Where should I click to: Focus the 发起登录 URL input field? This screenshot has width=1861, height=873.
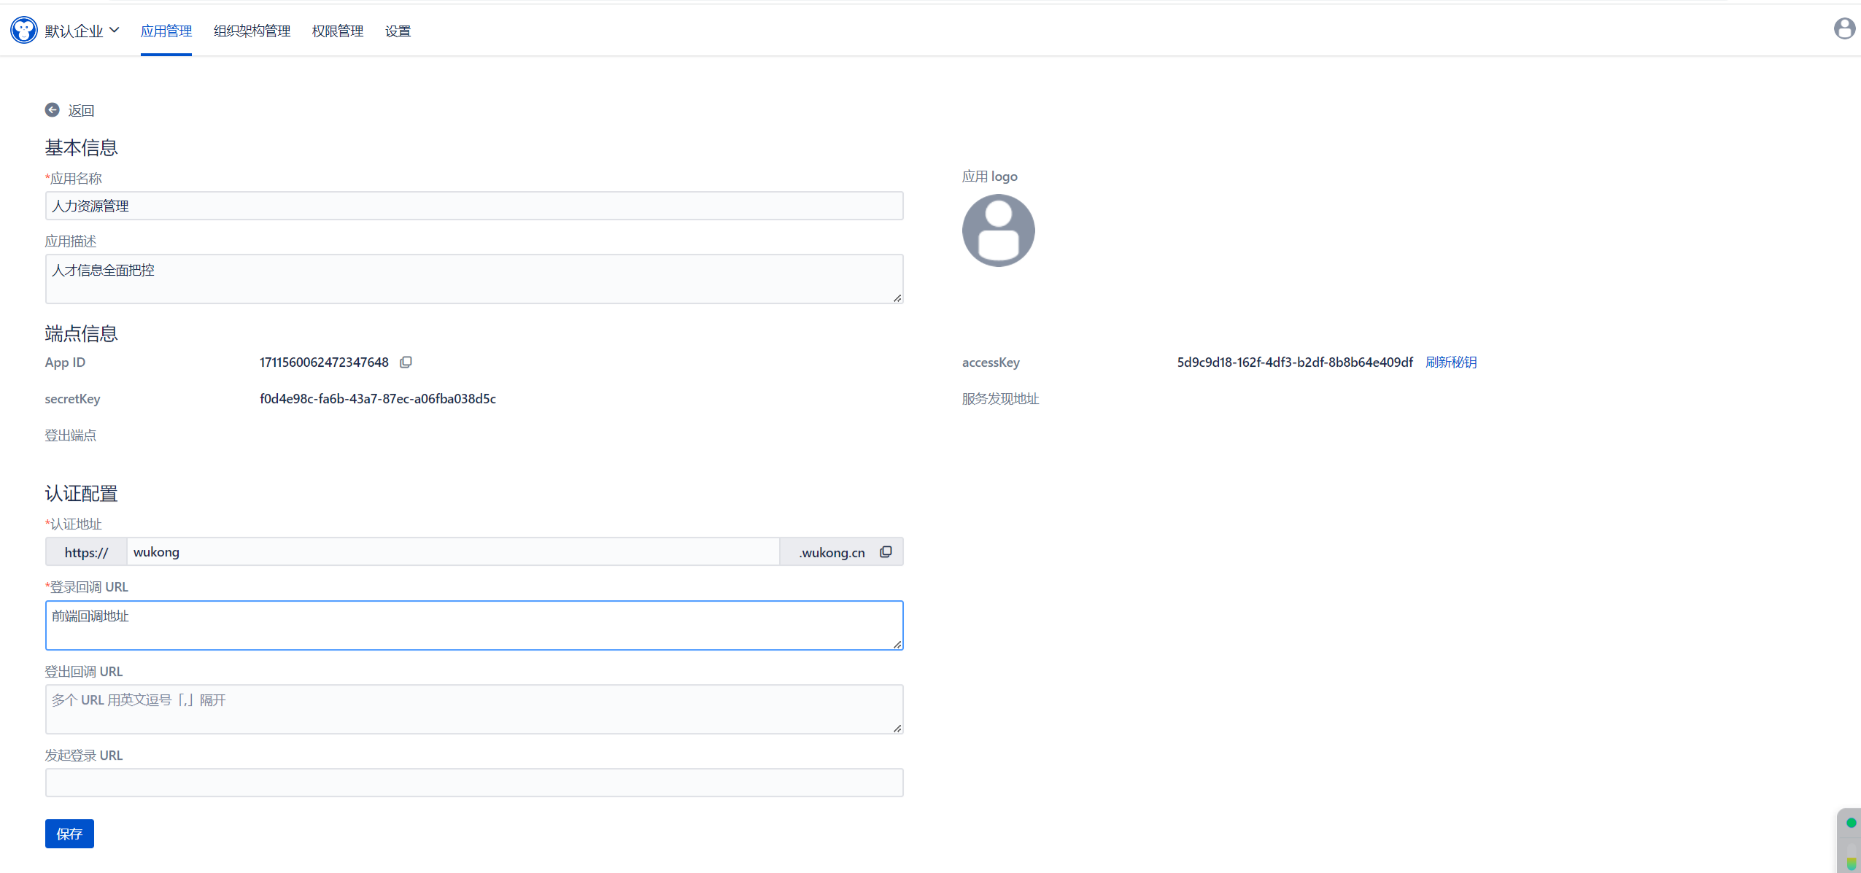tap(474, 783)
